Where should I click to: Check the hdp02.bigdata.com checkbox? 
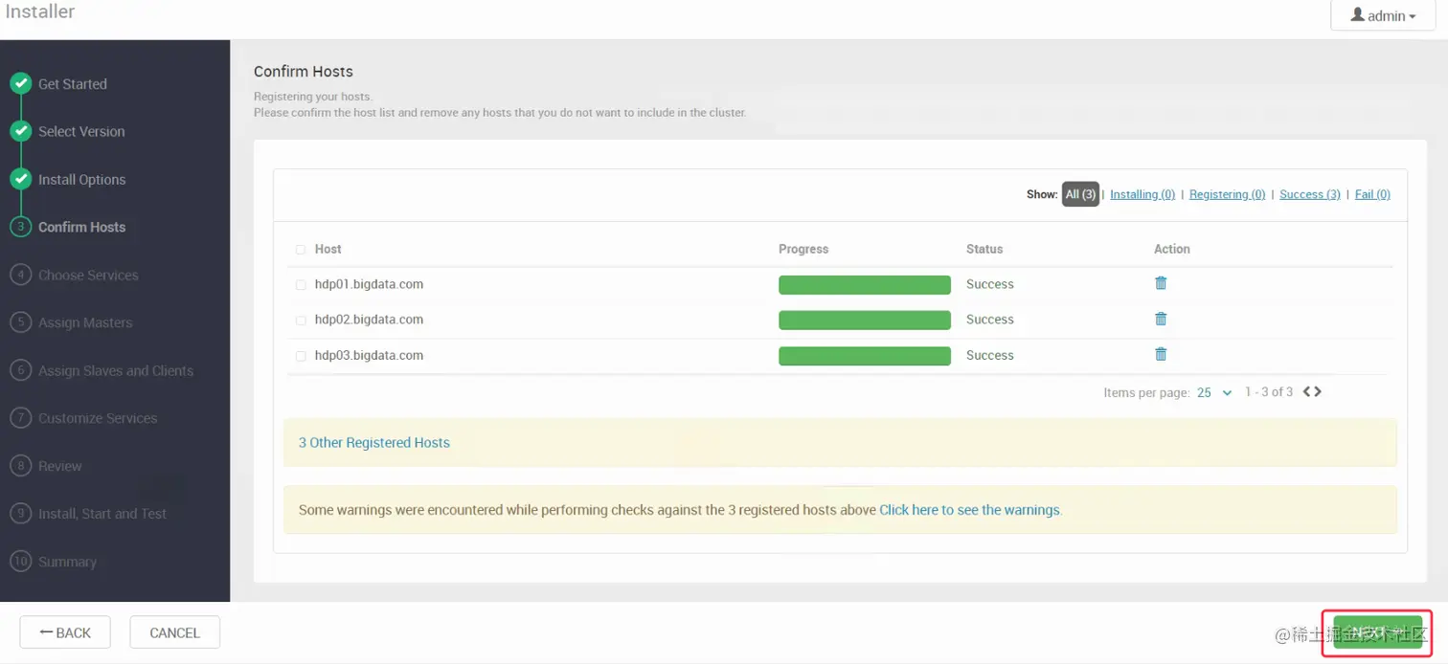click(x=301, y=321)
